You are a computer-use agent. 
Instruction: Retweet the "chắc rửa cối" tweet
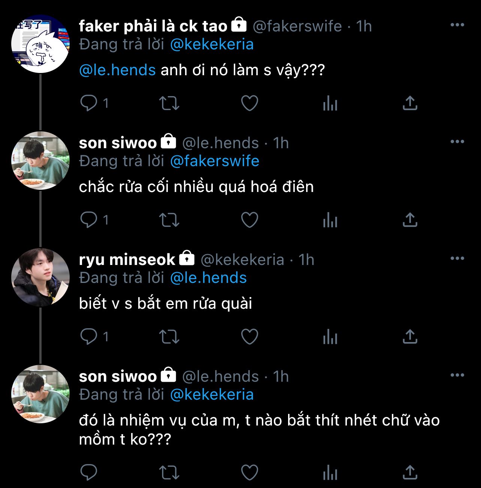[x=169, y=220]
